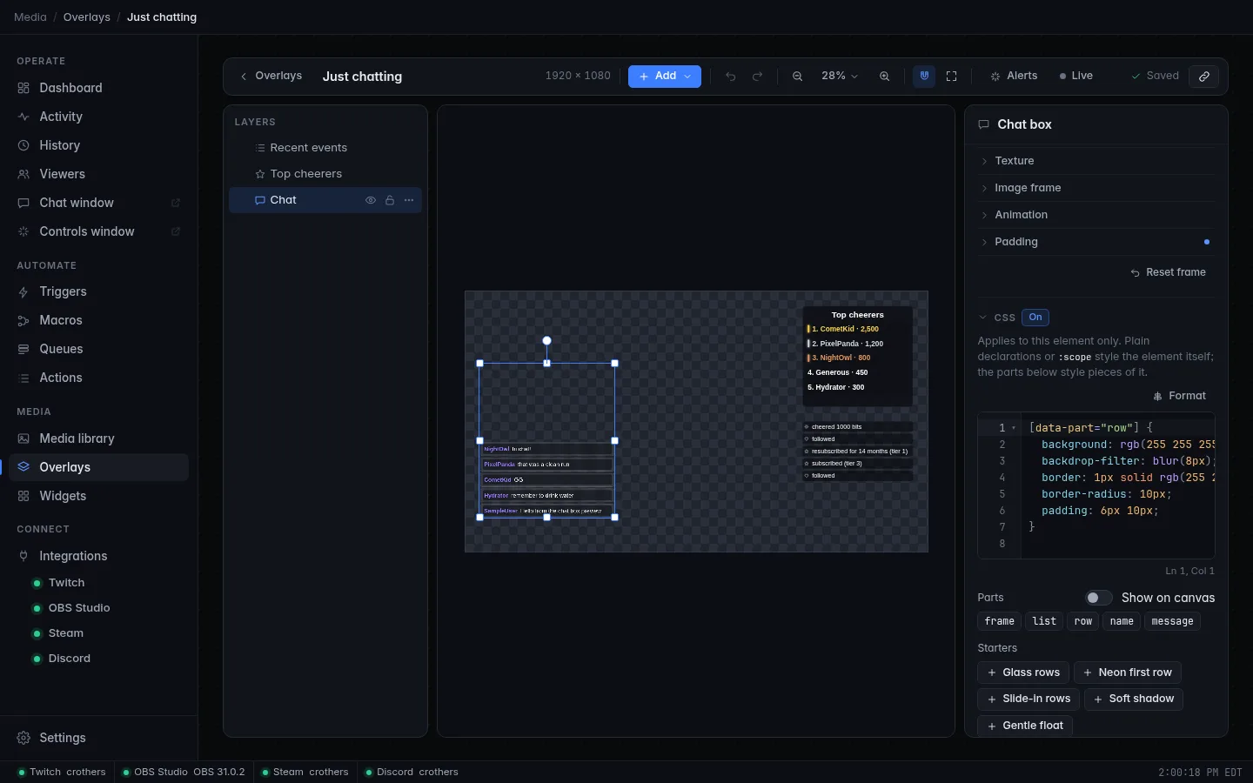This screenshot has width=1253, height=783.
Task: Copy overlay link with chain icon
Action: coord(1204,77)
